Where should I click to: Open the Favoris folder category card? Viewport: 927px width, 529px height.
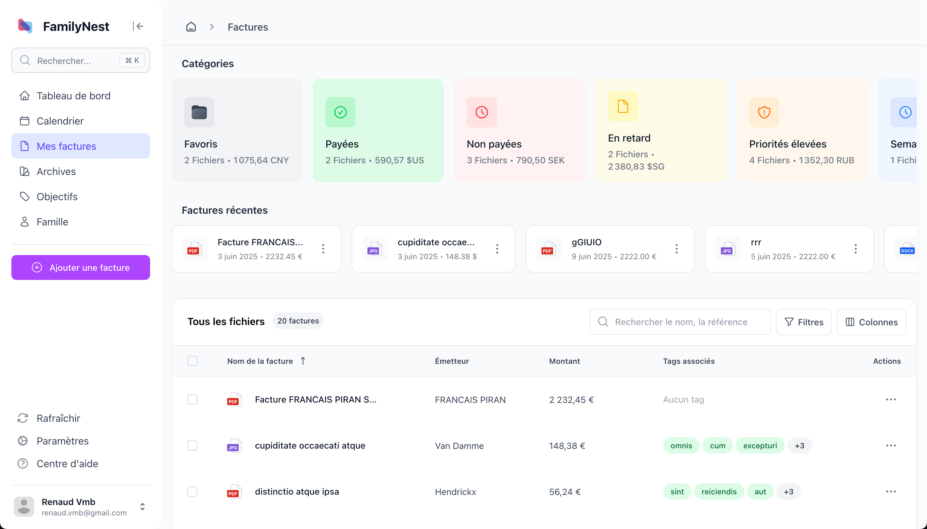[237, 130]
